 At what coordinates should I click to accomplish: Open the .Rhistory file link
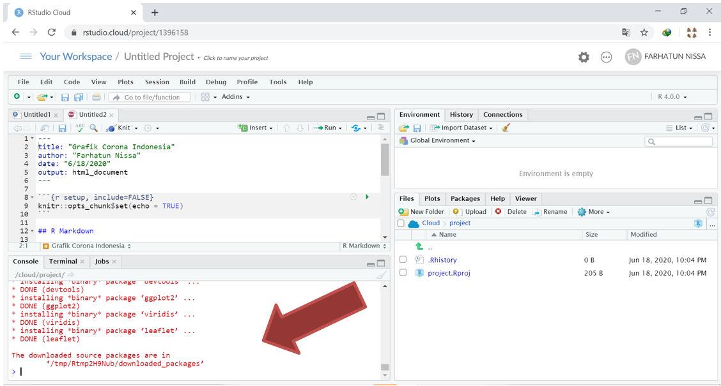[x=442, y=260]
